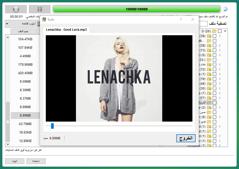239x169 pixels.
Task: Click the folder icon of the نظام row
Action: coord(209,65)
